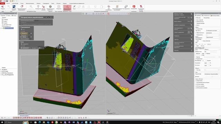This screenshot has height=124, width=221.
Task: Click the bottom row icon in dark hint panel
Action: tap(191, 50)
